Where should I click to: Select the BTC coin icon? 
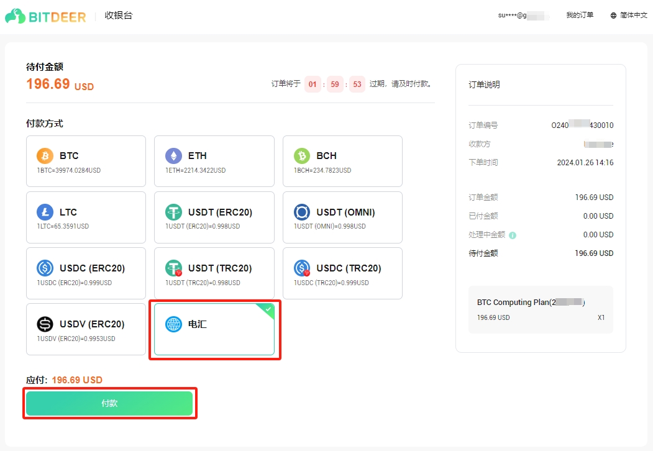point(45,156)
